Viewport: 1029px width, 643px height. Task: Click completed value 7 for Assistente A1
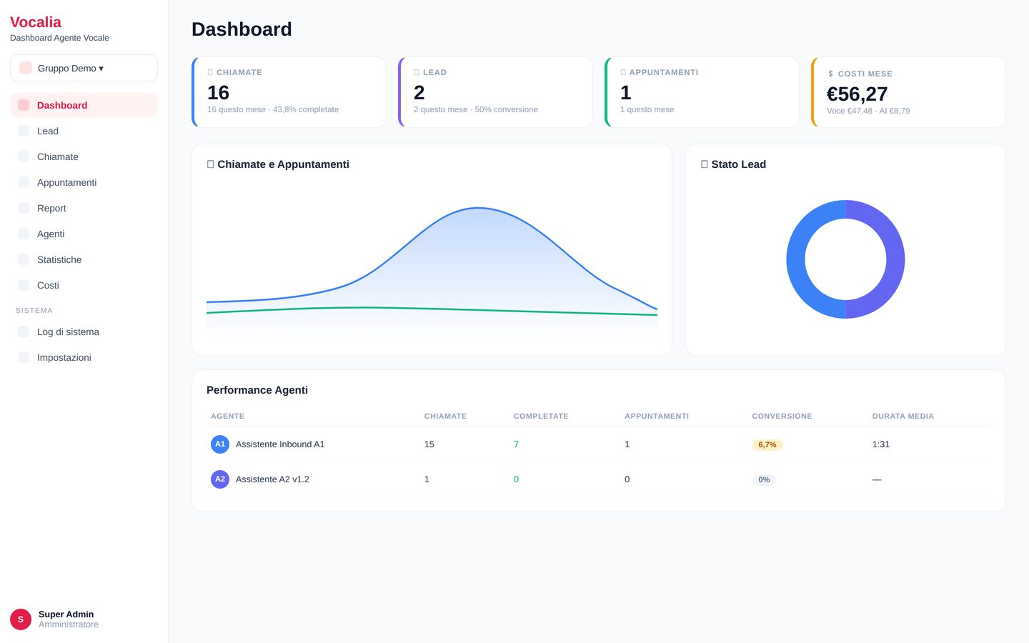point(516,444)
